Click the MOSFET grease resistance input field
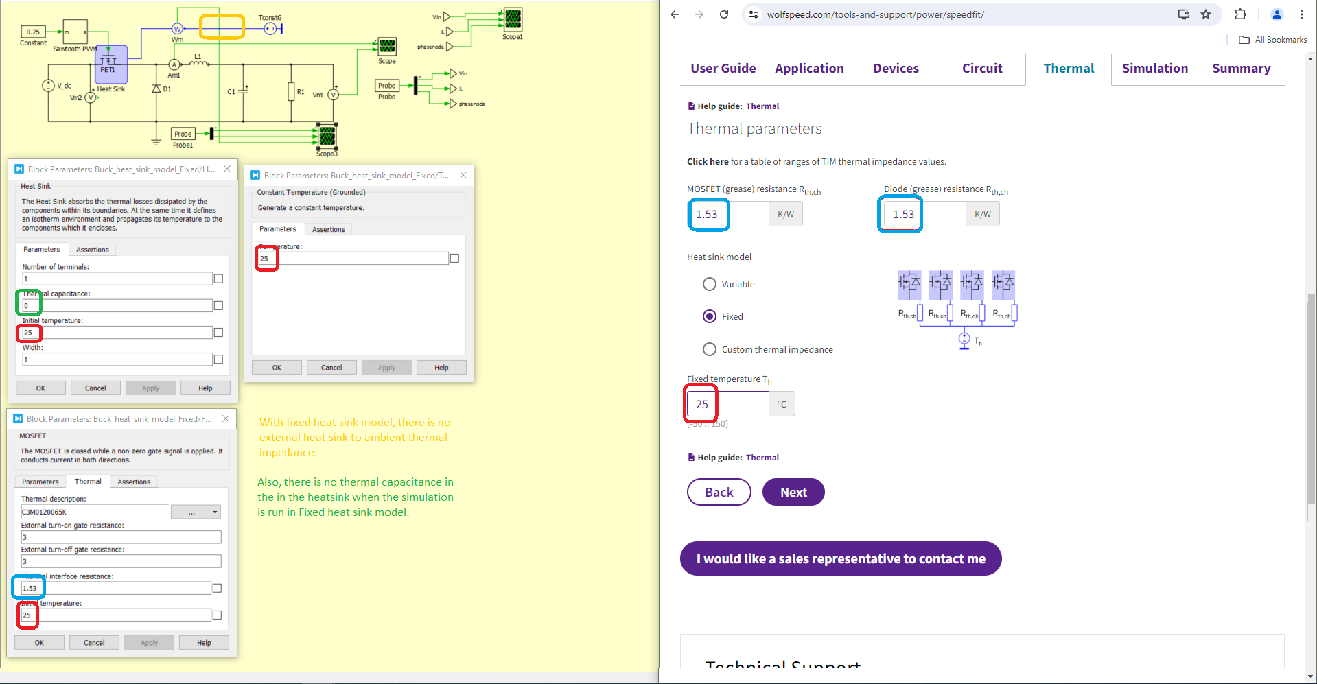The height and width of the screenshot is (684, 1317). (729, 214)
